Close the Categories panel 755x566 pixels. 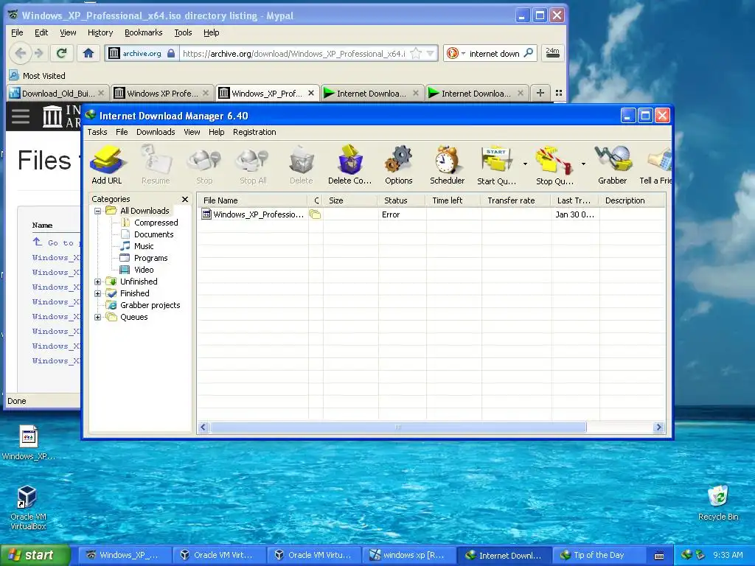[185, 199]
